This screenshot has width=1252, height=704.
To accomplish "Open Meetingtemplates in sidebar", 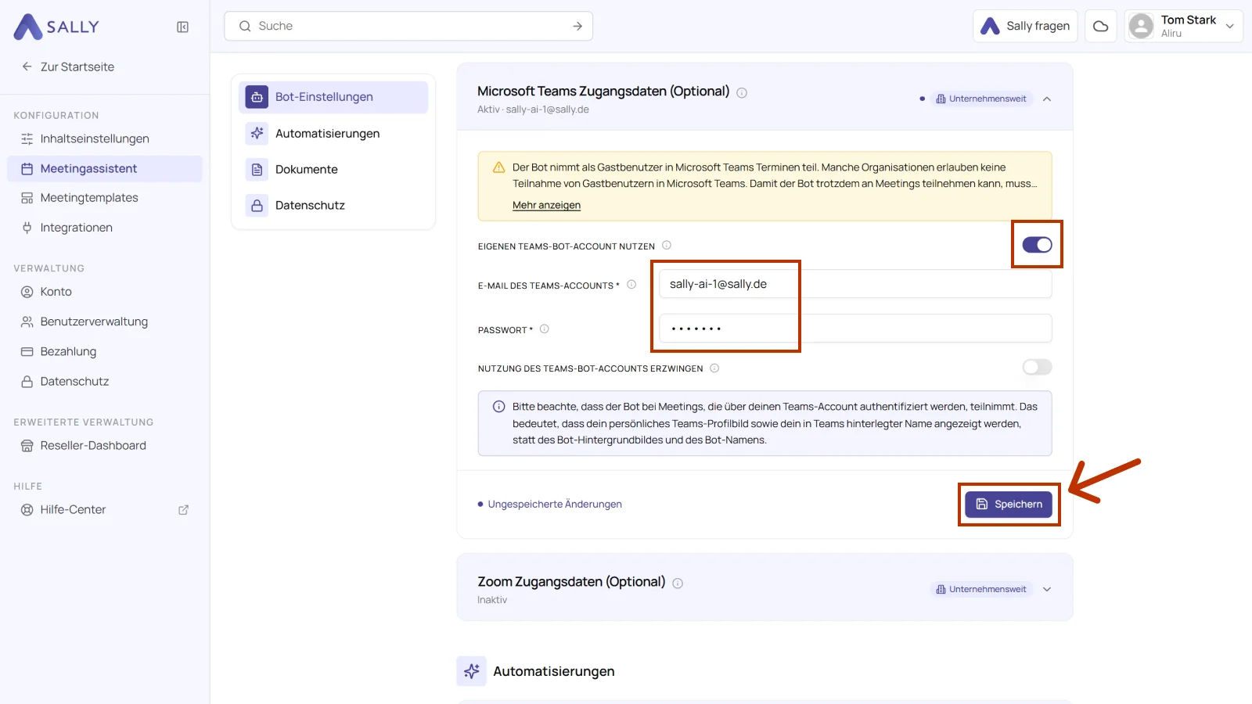I will point(105,198).
